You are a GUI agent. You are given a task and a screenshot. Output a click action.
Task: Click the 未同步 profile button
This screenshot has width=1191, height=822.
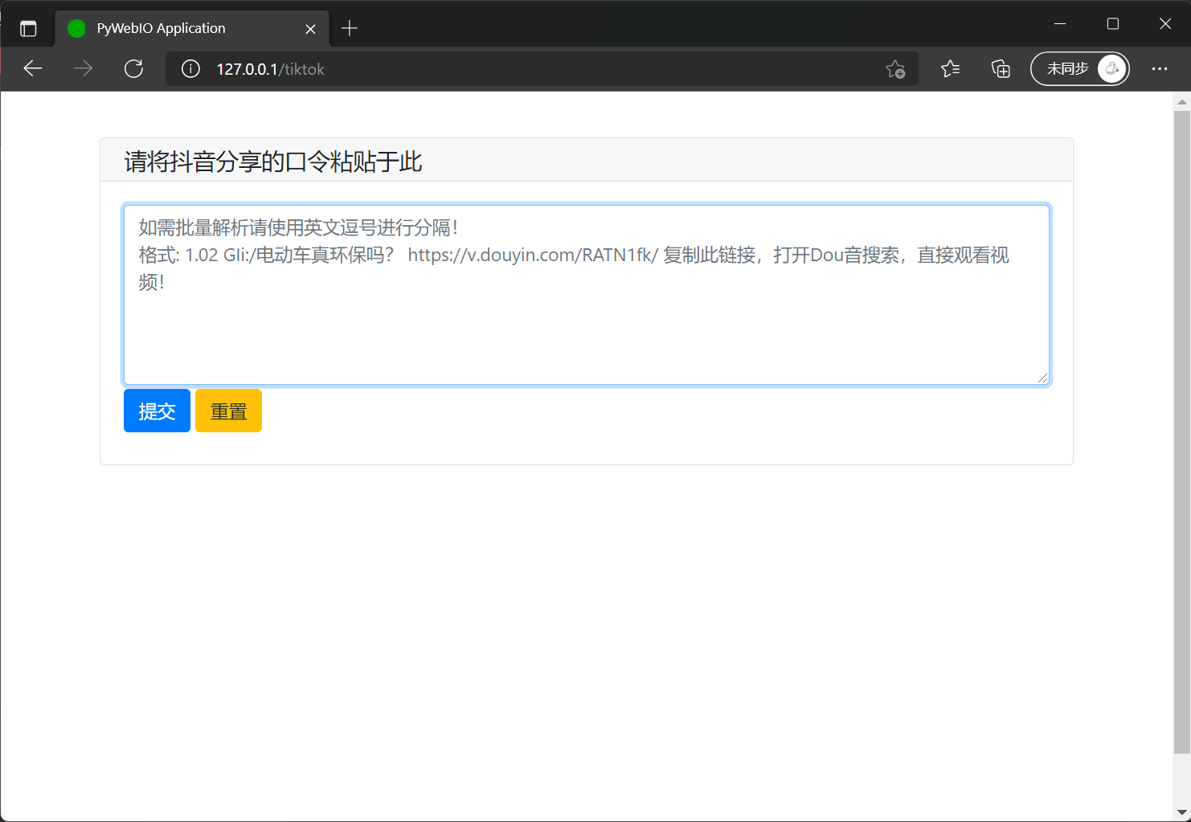coord(1079,69)
